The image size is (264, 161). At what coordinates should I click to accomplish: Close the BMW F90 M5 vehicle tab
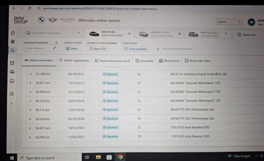[129, 33]
